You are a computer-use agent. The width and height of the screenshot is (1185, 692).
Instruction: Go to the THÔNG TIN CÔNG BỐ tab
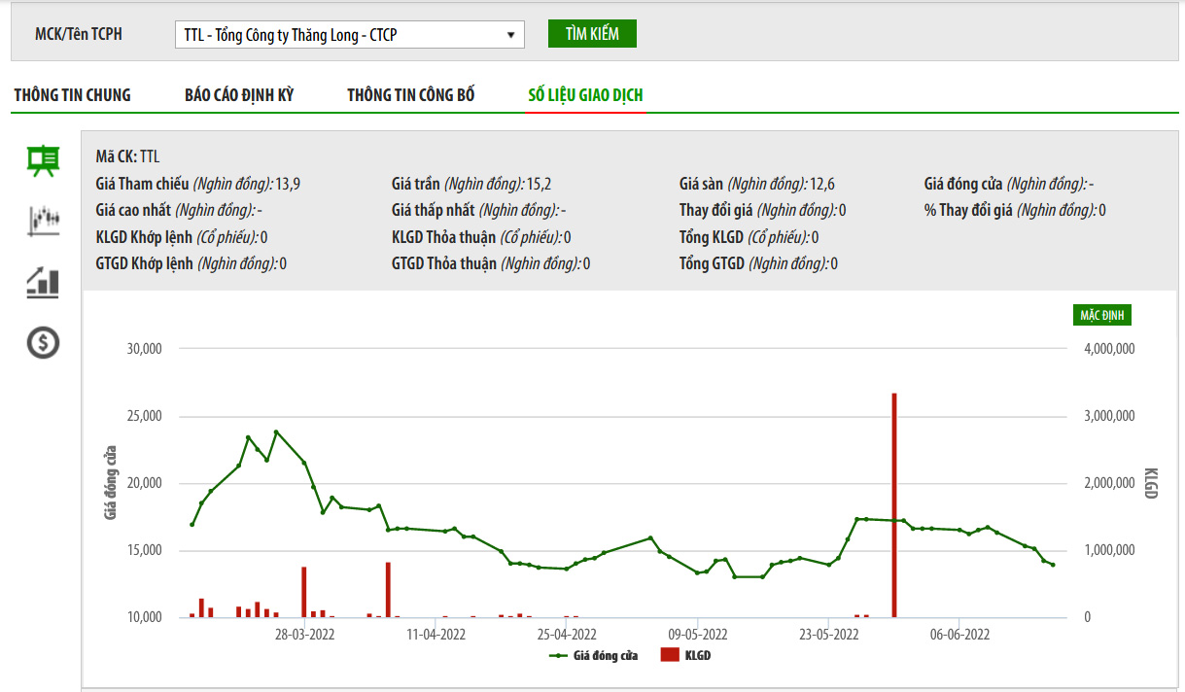coord(411,95)
